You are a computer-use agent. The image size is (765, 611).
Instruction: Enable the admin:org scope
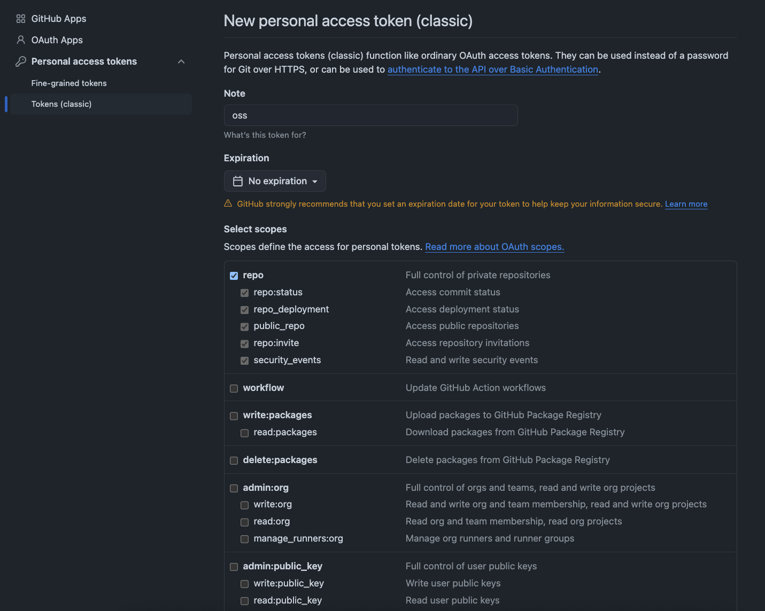pos(234,488)
